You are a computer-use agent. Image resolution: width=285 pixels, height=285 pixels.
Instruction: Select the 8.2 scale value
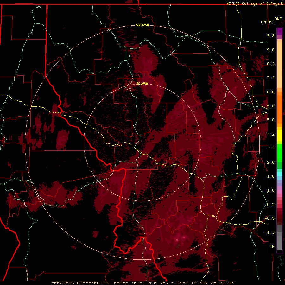point(271,64)
